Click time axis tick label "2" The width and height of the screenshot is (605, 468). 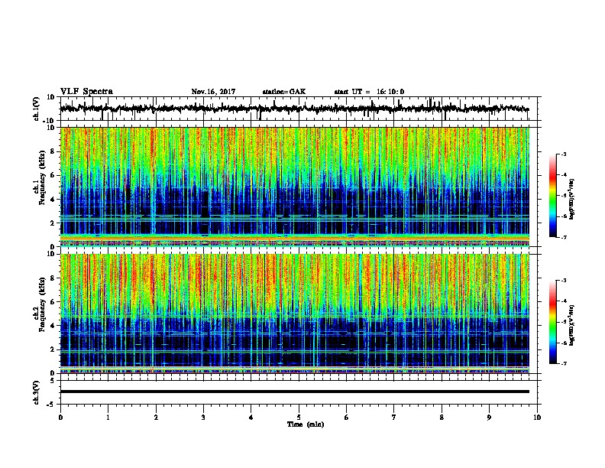tap(156, 418)
